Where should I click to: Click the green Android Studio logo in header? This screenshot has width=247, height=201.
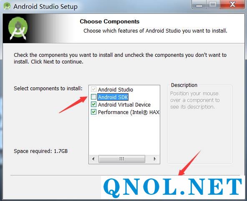pyautogui.click(x=18, y=28)
